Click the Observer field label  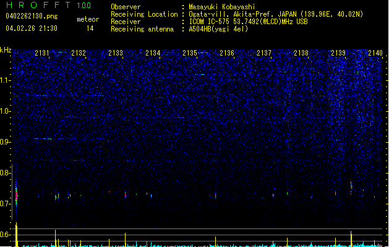coord(126,7)
